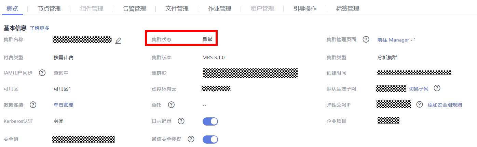The height and width of the screenshot is (147, 477).
Task: Click the help icon beside 弹性公网IP value
Action: click(420, 104)
